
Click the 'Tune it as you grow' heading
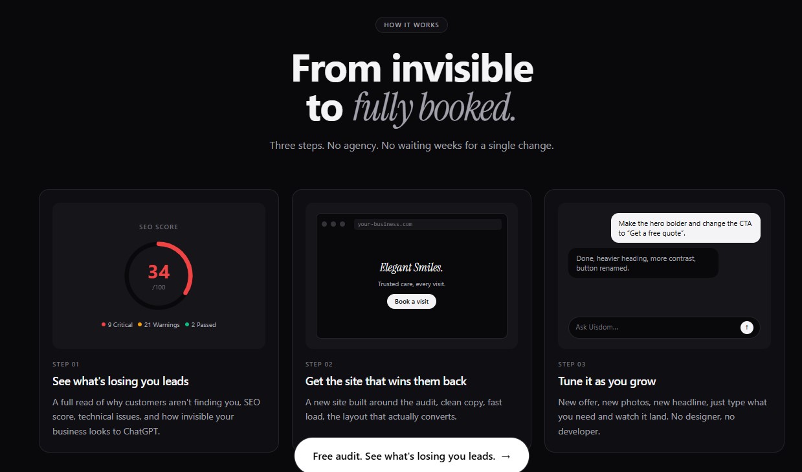(607, 381)
